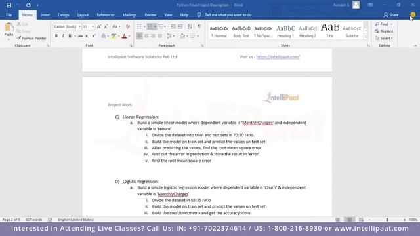Click the Center alignment icon
Screen dimensions: 420x236
[x=146, y=36]
